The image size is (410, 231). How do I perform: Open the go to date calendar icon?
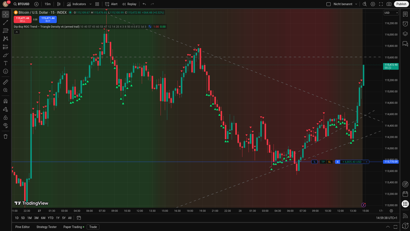(79, 218)
